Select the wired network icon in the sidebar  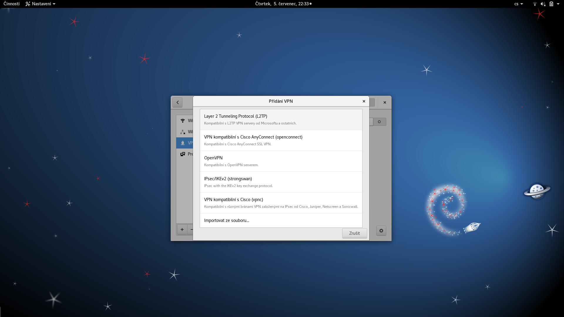click(183, 132)
